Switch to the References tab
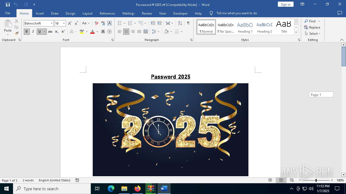The width and height of the screenshot is (346, 194). pos(107,13)
